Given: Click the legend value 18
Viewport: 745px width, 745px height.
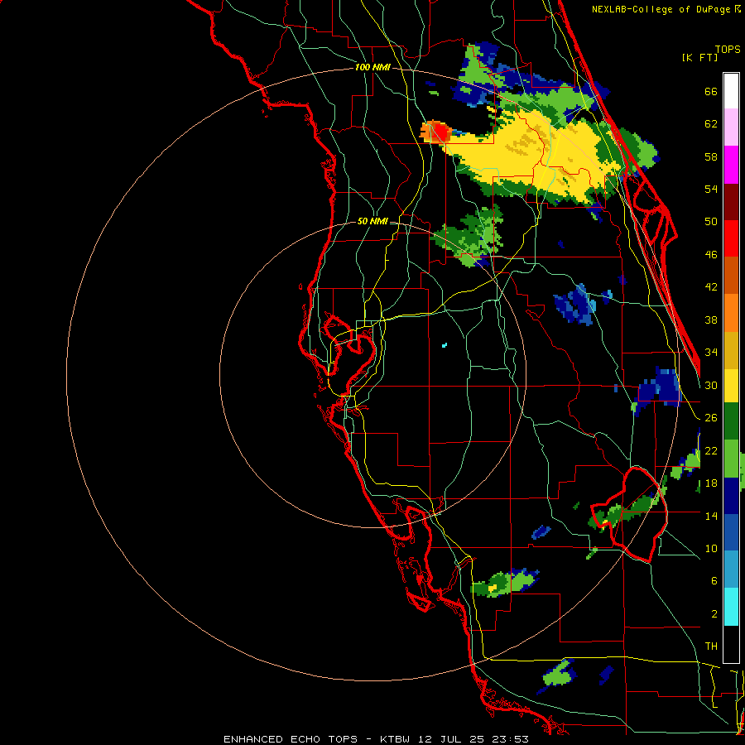Looking at the screenshot, I should pyautogui.click(x=711, y=483).
